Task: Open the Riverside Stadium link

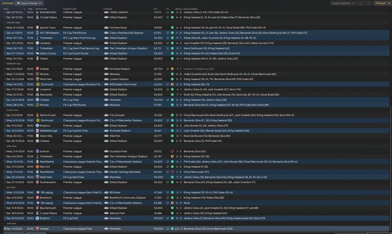Action: (120, 131)
